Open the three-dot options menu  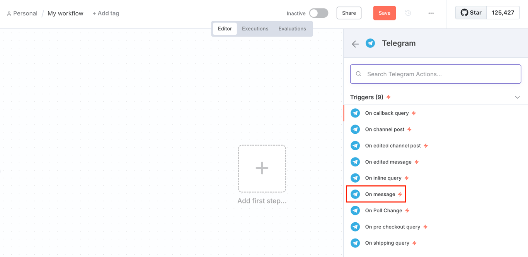click(x=431, y=13)
